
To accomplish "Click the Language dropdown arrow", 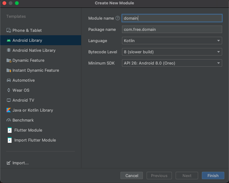I will point(218,41).
